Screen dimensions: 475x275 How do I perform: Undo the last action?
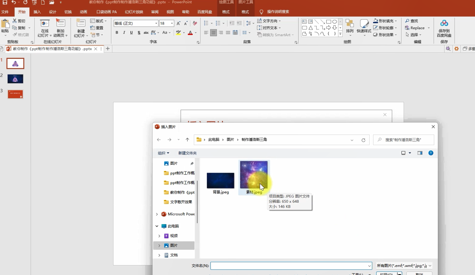coord(14,2)
